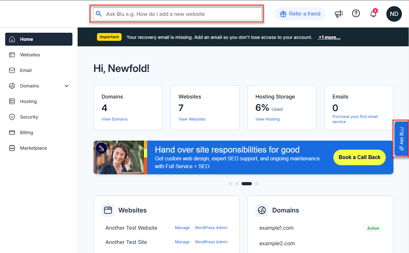Open the Ask BLU side tab

(401, 139)
